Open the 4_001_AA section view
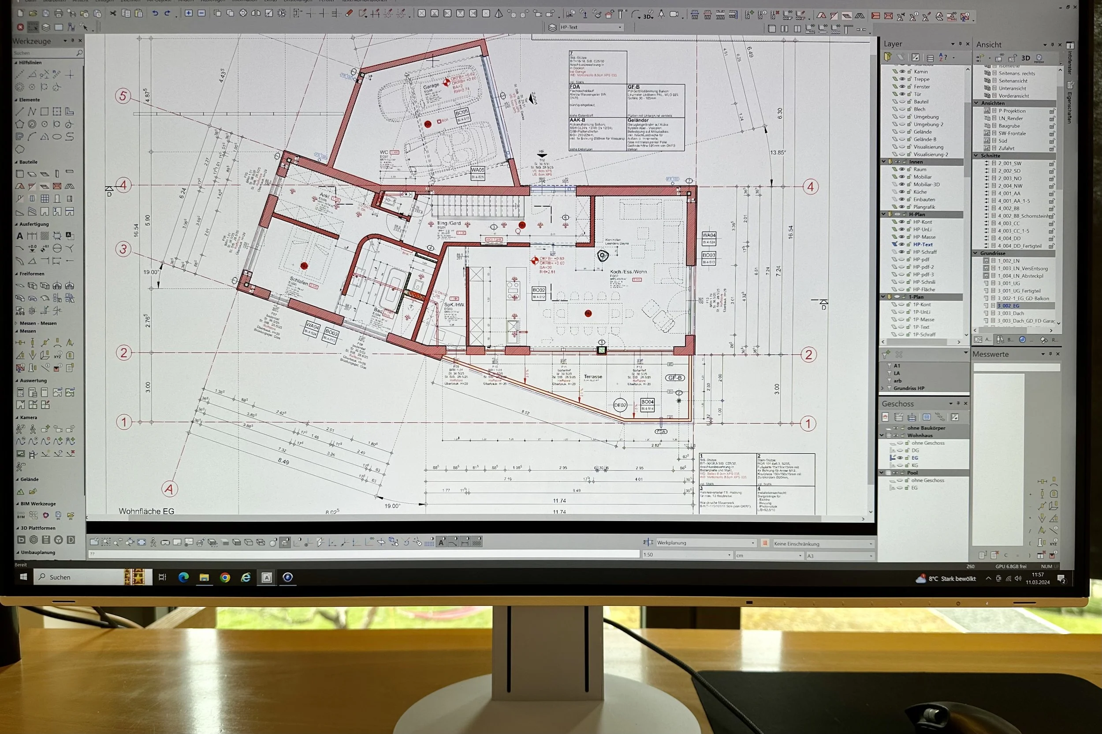 1009,193
